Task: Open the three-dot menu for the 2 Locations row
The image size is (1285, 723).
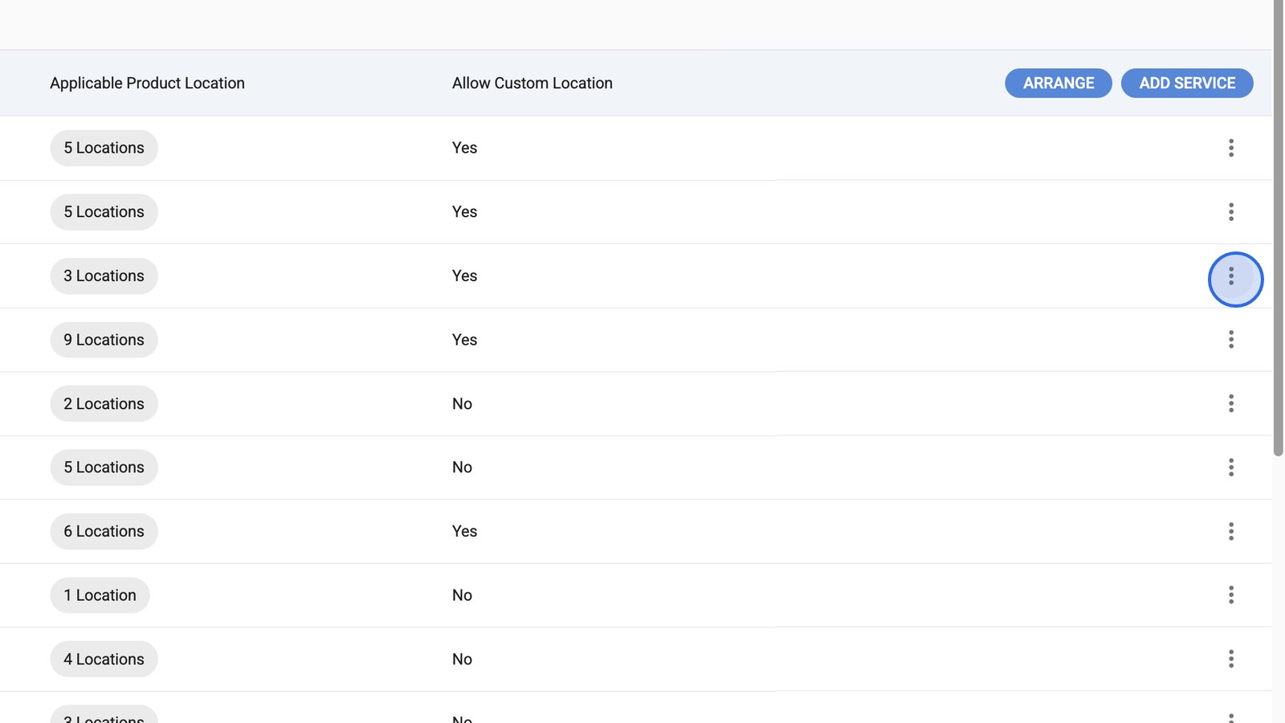Action: tap(1230, 403)
